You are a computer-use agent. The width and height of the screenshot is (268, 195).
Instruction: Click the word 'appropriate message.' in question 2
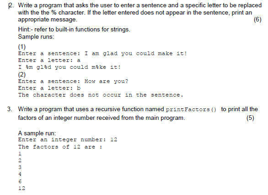click(48, 20)
